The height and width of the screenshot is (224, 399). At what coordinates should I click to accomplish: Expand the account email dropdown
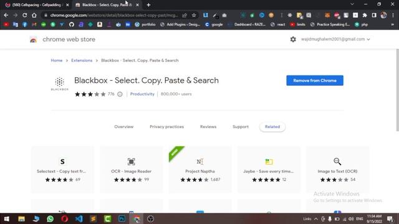point(368,39)
